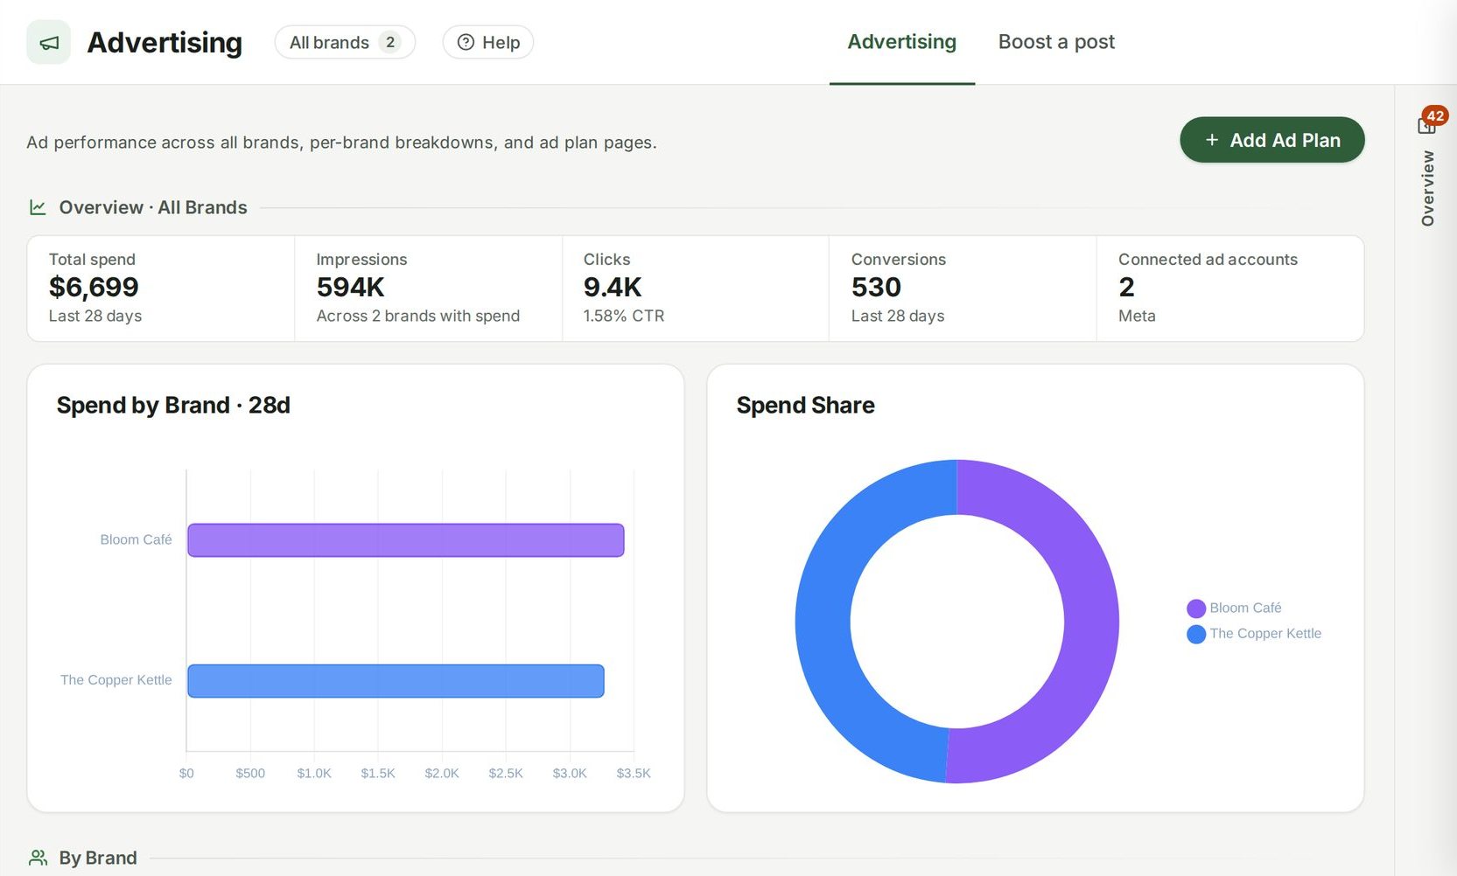
Task: Click the Connected ad accounts label
Action: pyautogui.click(x=1208, y=260)
